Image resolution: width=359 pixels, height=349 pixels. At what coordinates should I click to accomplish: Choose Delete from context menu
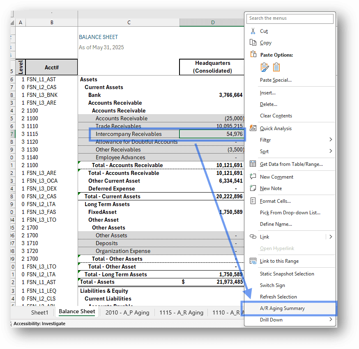(x=268, y=104)
